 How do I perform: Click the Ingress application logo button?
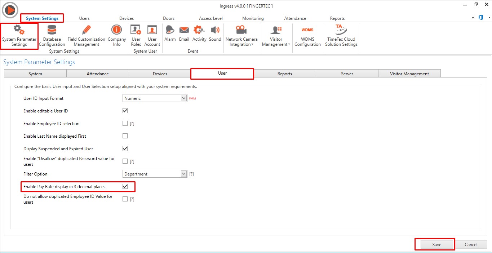(x=10, y=10)
